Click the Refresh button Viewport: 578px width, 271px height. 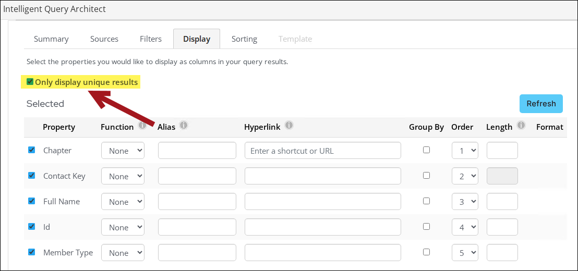[x=541, y=104]
